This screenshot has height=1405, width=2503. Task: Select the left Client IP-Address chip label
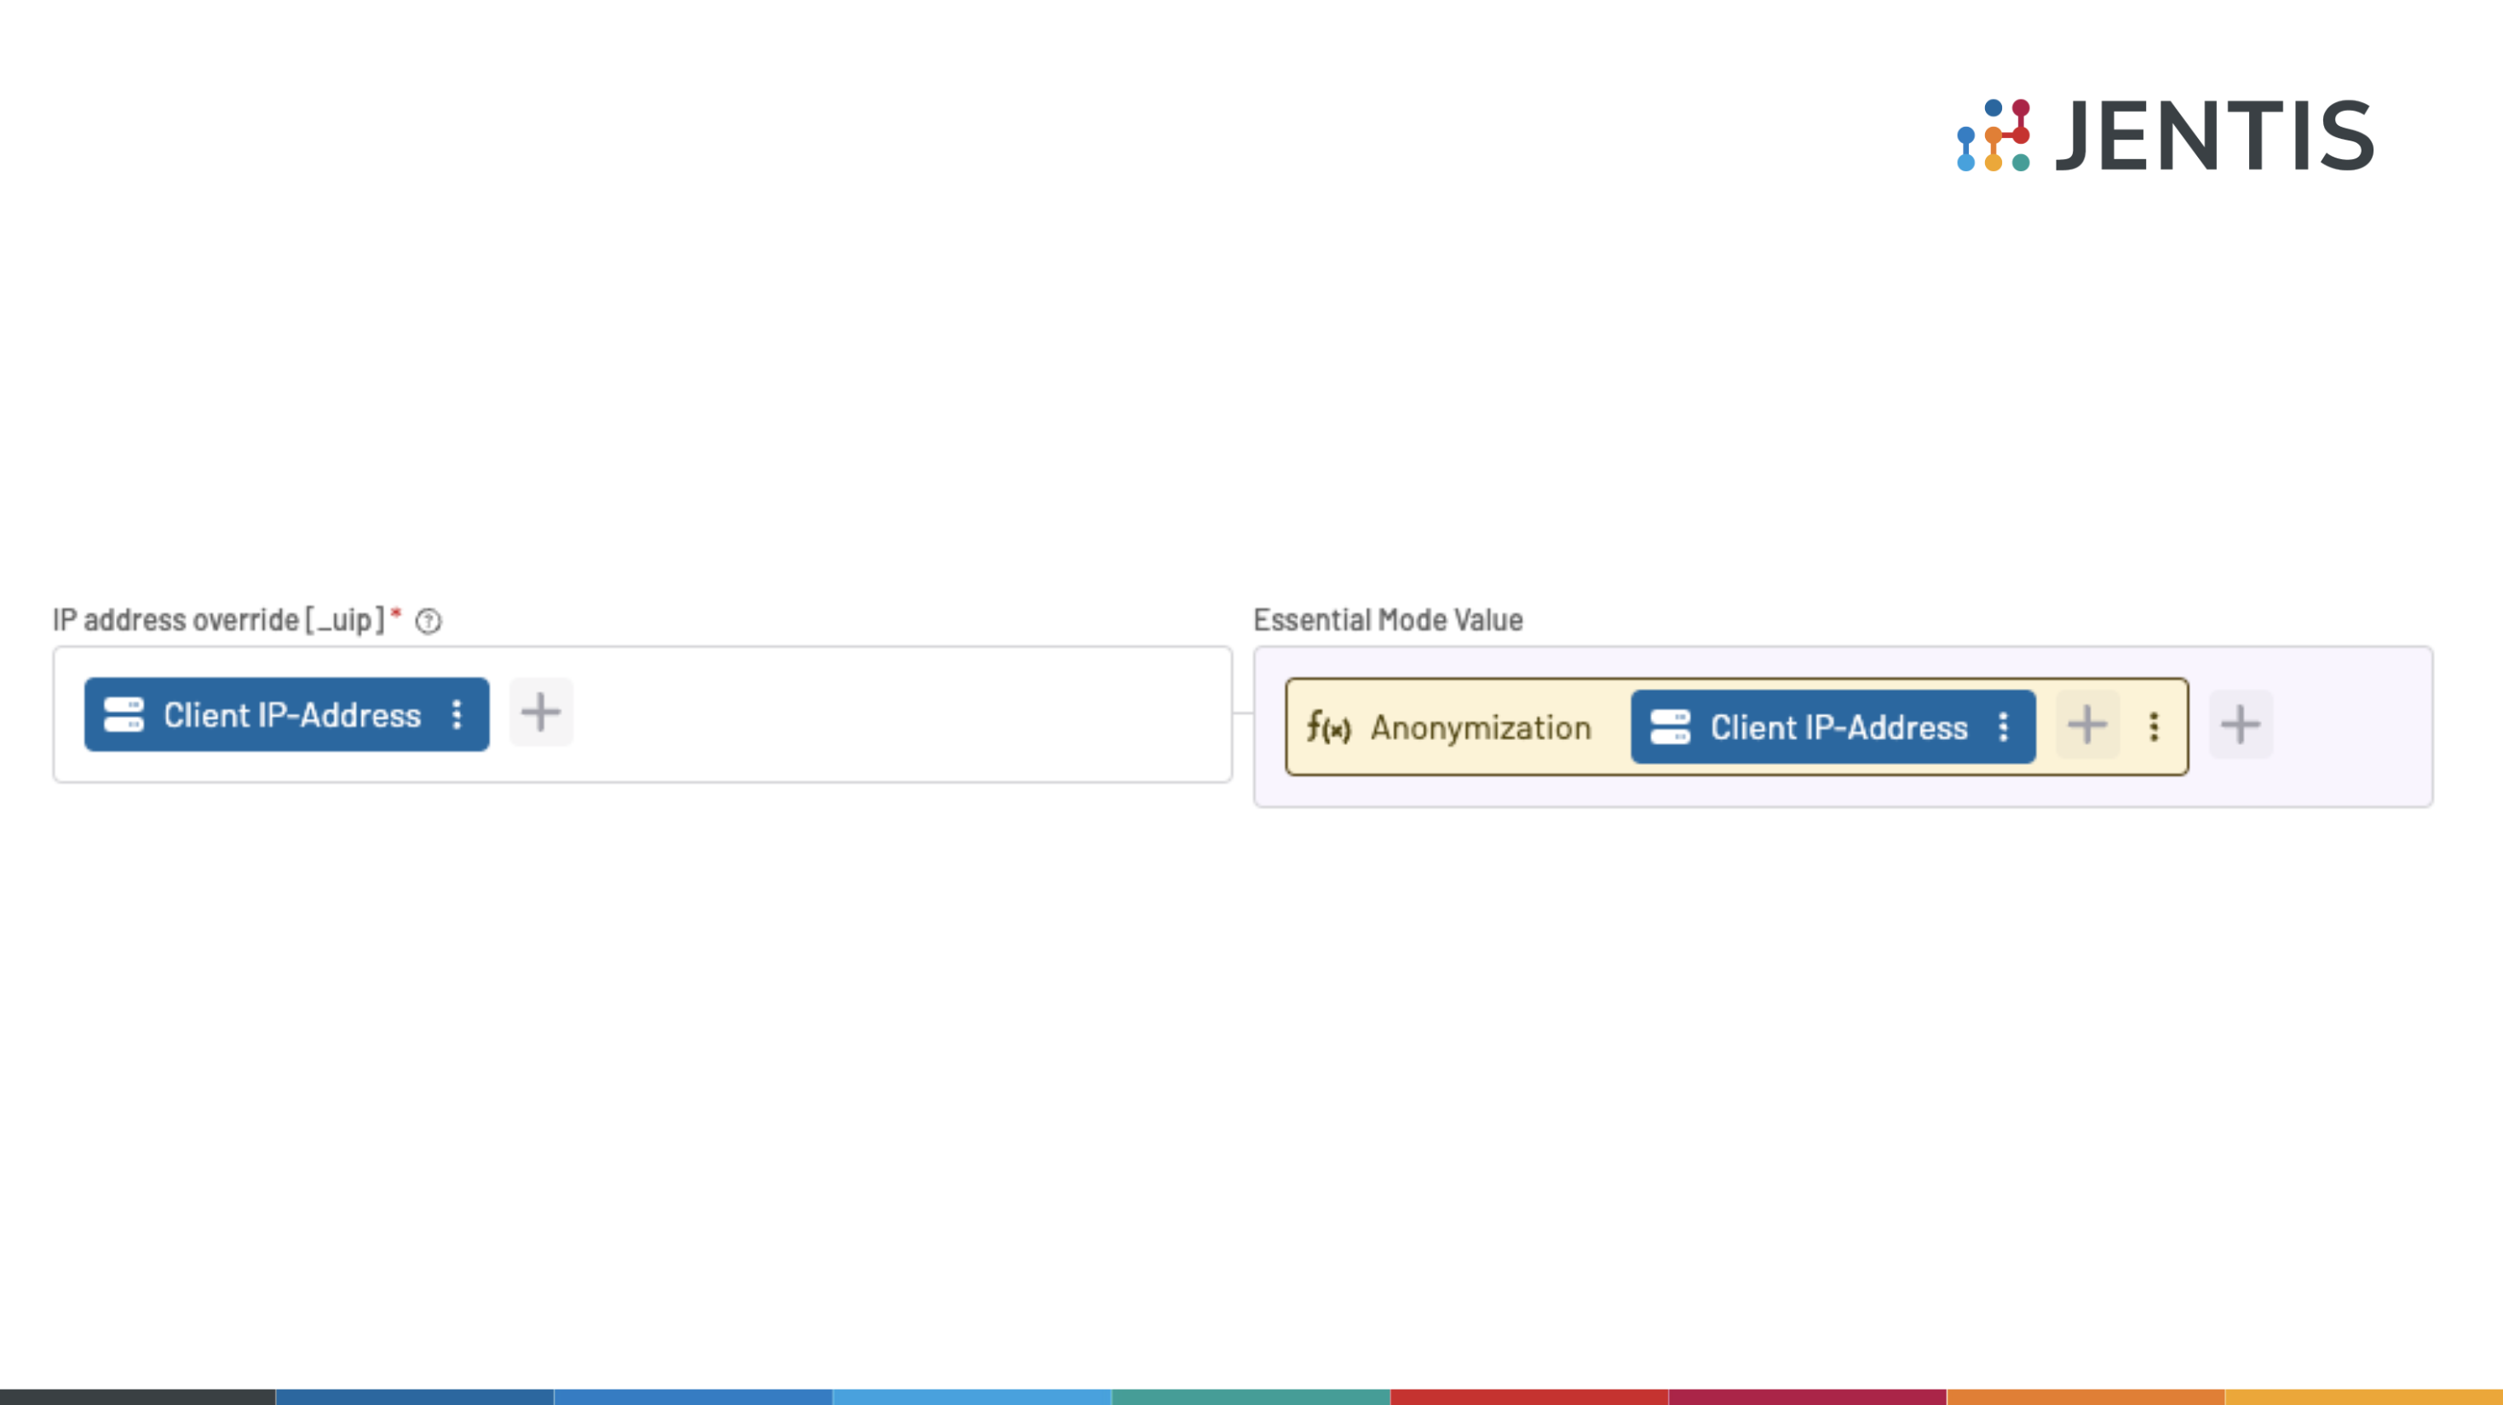pos(291,715)
